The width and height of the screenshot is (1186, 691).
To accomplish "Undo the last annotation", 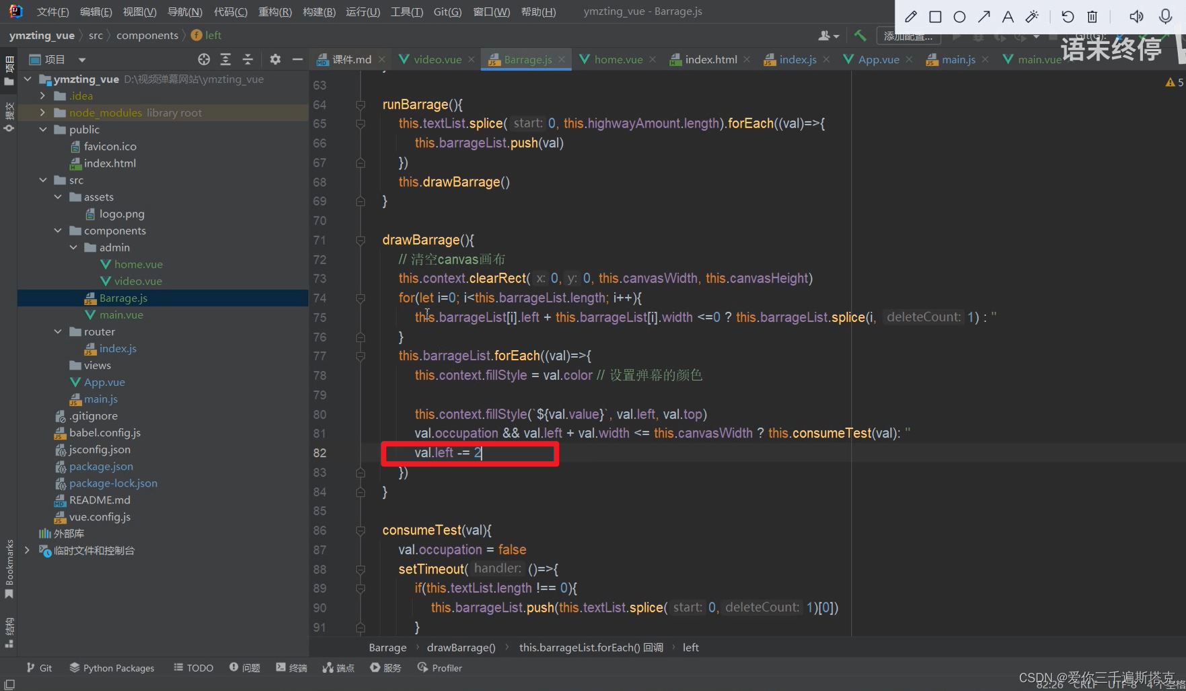I will point(1068,17).
